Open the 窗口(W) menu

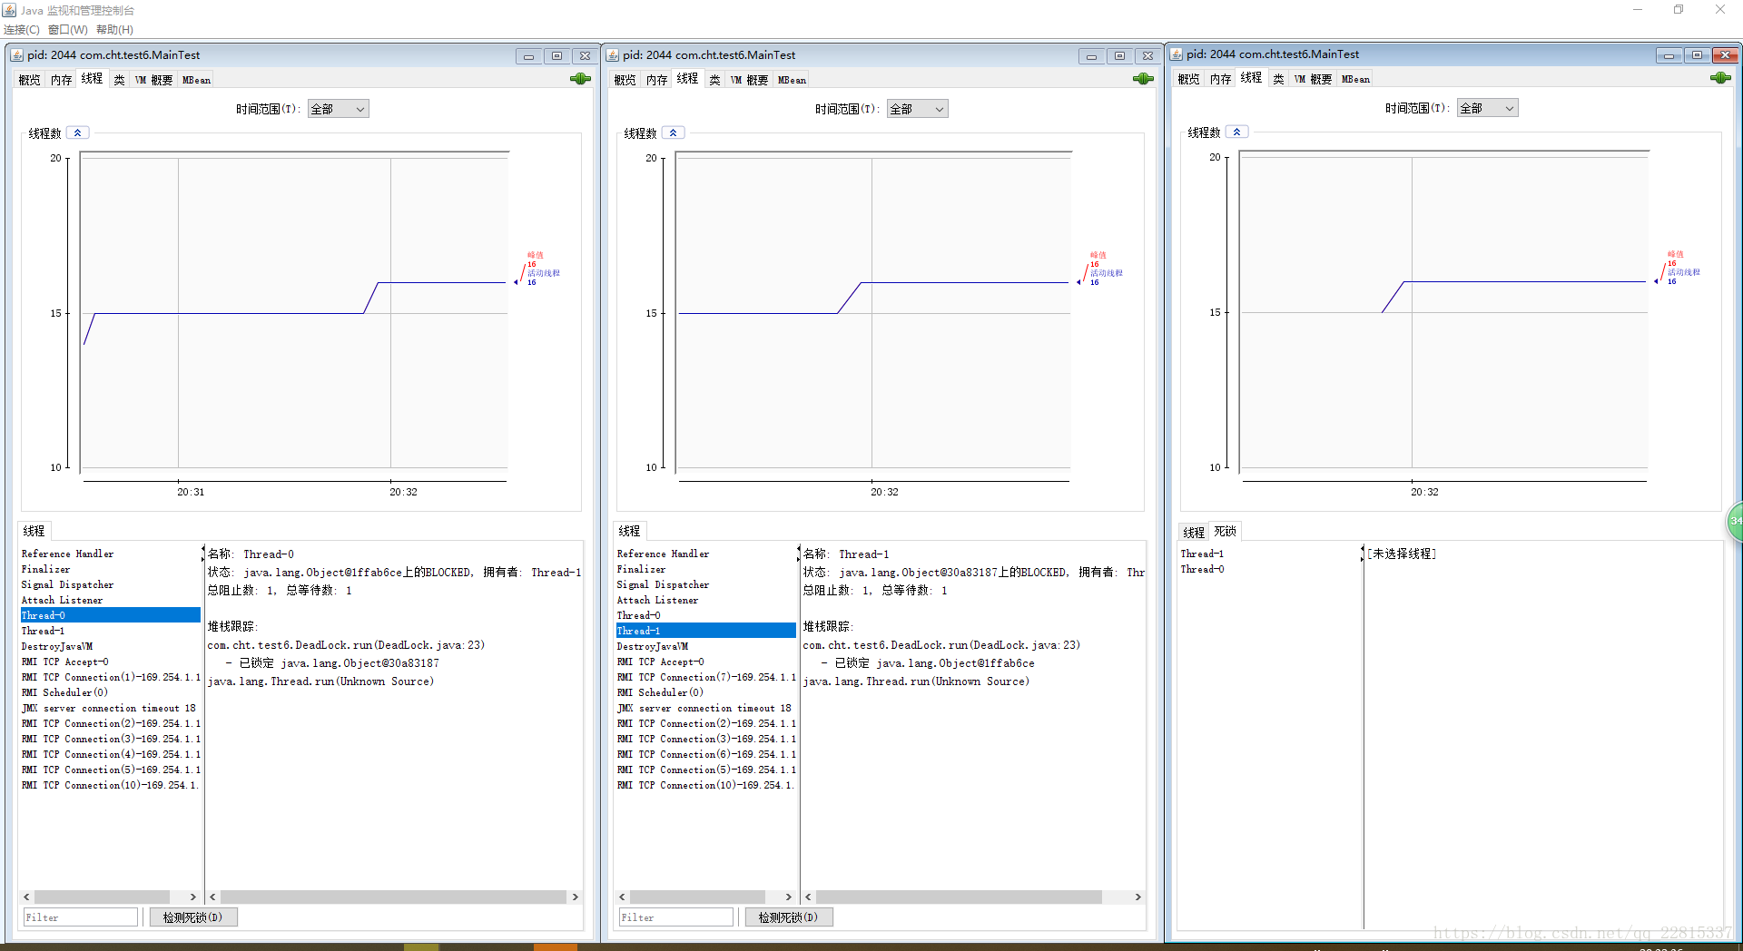pos(68,30)
